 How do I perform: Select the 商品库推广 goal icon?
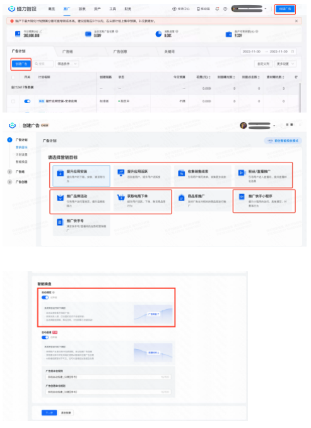tap(181, 197)
